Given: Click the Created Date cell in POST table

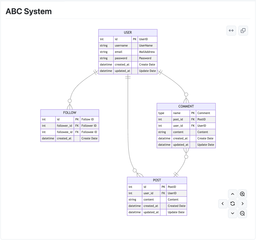Looking at the screenshot, I should coord(176,206).
